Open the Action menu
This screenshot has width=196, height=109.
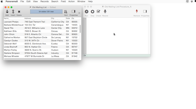coord(72,2)
